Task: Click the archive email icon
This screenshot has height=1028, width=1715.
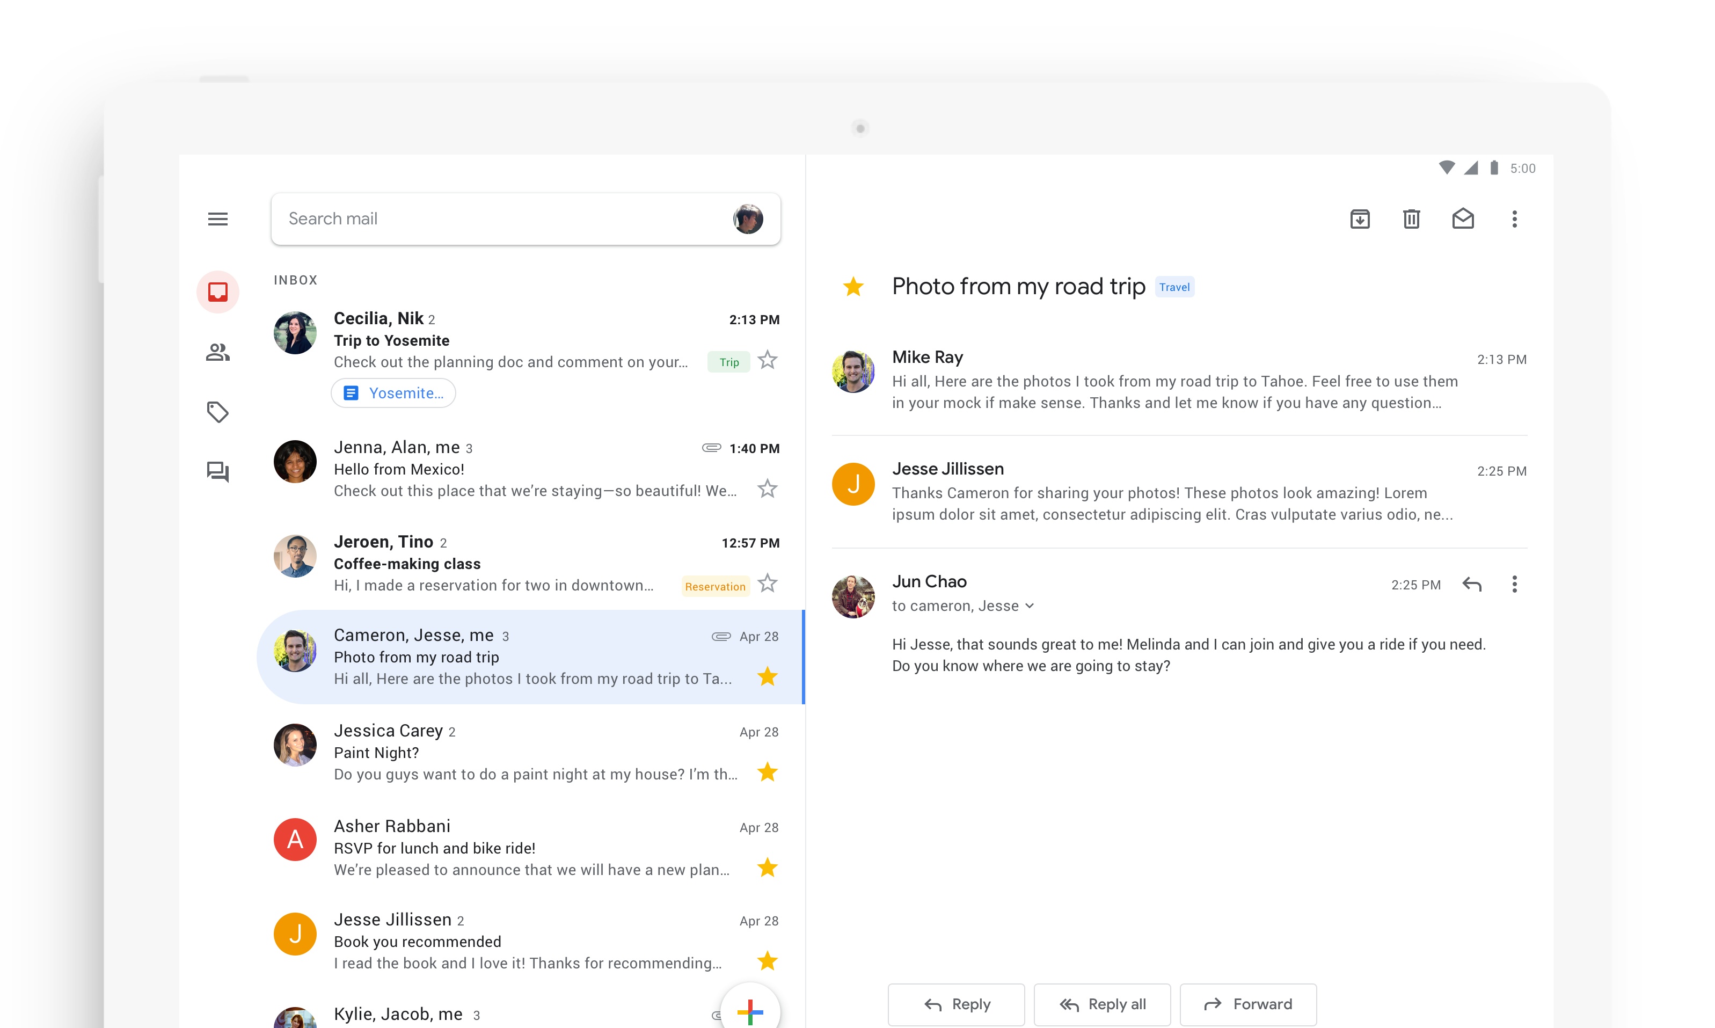Action: pyautogui.click(x=1360, y=219)
